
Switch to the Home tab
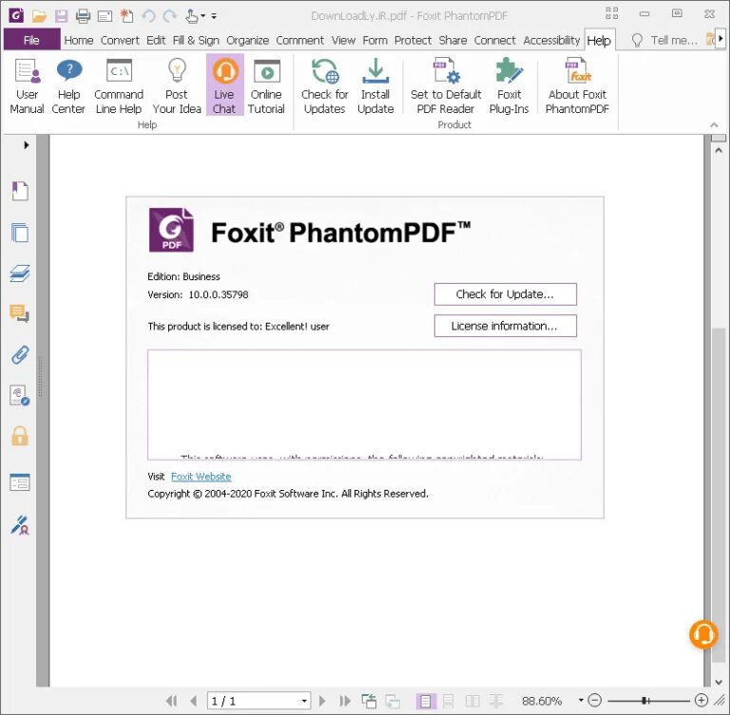(79, 41)
